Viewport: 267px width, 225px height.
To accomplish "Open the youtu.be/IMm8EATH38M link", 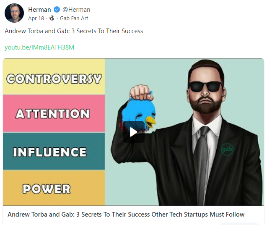I will [x=39, y=47].
